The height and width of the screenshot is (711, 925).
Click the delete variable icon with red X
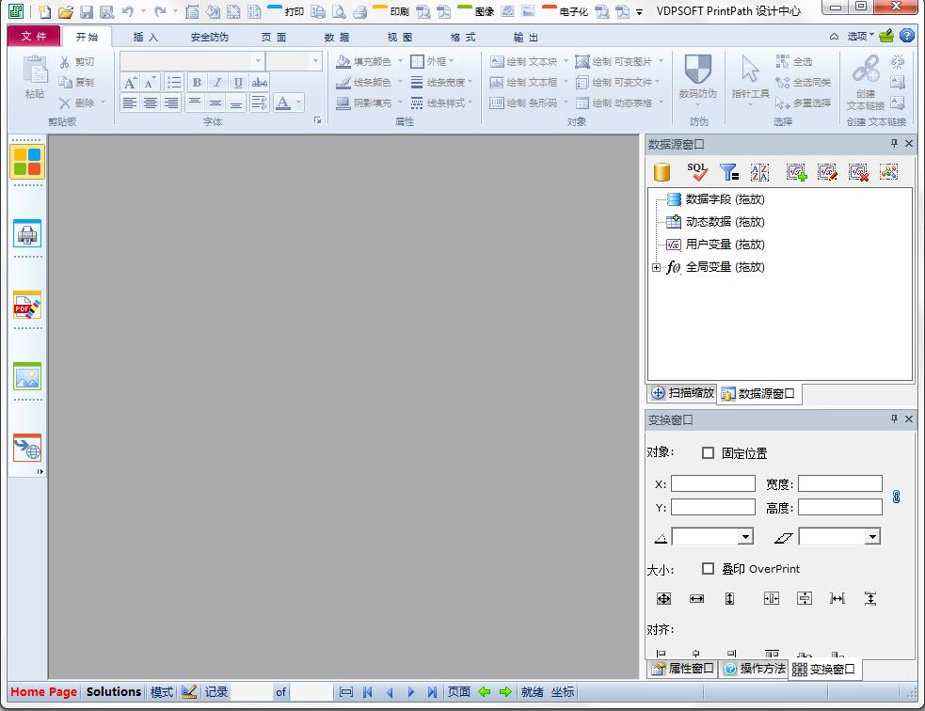click(857, 172)
